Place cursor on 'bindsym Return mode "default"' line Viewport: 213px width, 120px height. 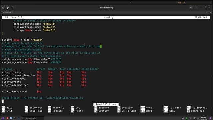(x=34, y=24)
